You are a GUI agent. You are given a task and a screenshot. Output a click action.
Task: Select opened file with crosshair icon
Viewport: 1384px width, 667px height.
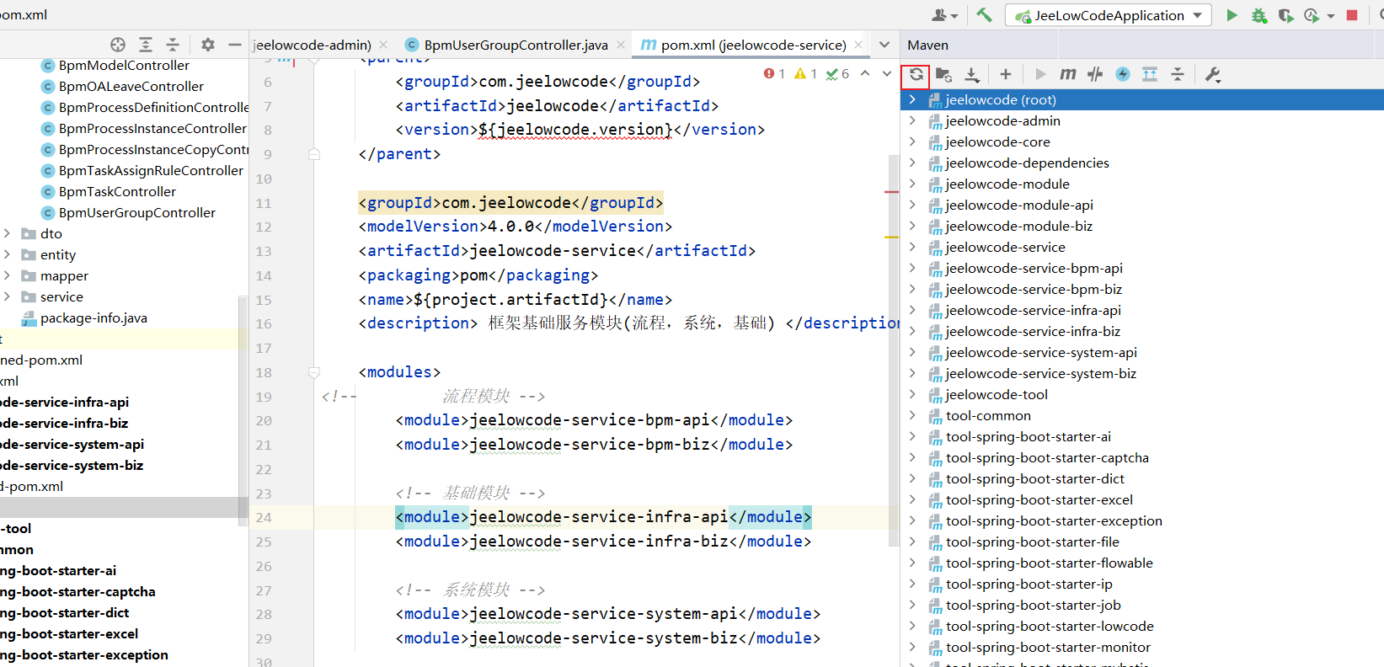point(118,45)
